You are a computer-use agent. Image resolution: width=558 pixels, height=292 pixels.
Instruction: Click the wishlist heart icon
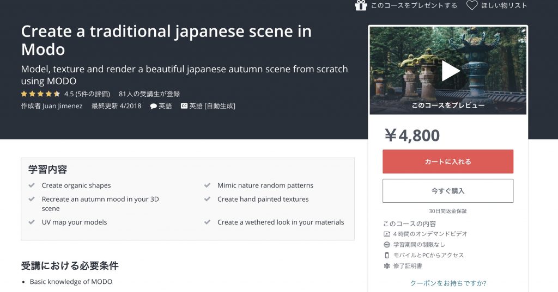point(472,5)
